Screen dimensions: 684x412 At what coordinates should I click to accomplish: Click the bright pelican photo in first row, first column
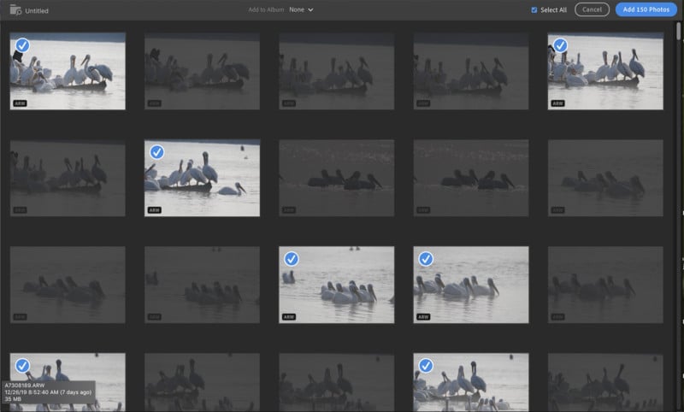click(68, 71)
